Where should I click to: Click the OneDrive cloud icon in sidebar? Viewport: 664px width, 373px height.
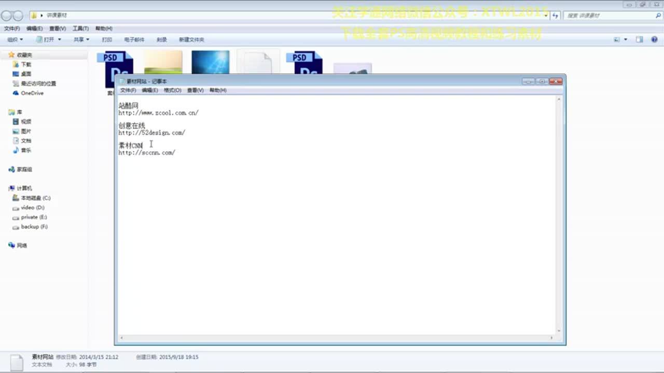16,93
